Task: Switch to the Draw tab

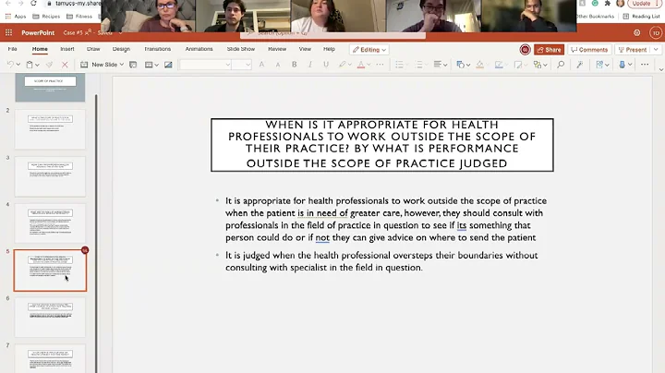Action: pyautogui.click(x=93, y=49)
